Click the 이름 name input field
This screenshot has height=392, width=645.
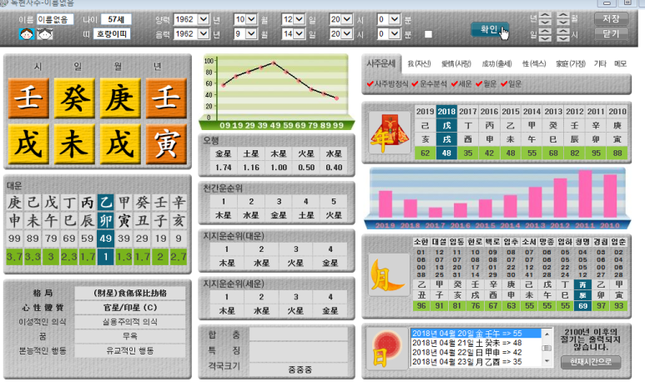coord(55,19)
